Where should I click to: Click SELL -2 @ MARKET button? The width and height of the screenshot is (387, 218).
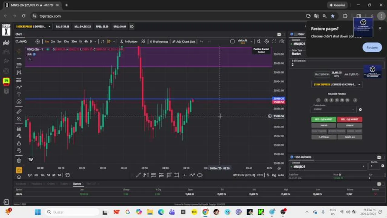click(x=350, y=119)
